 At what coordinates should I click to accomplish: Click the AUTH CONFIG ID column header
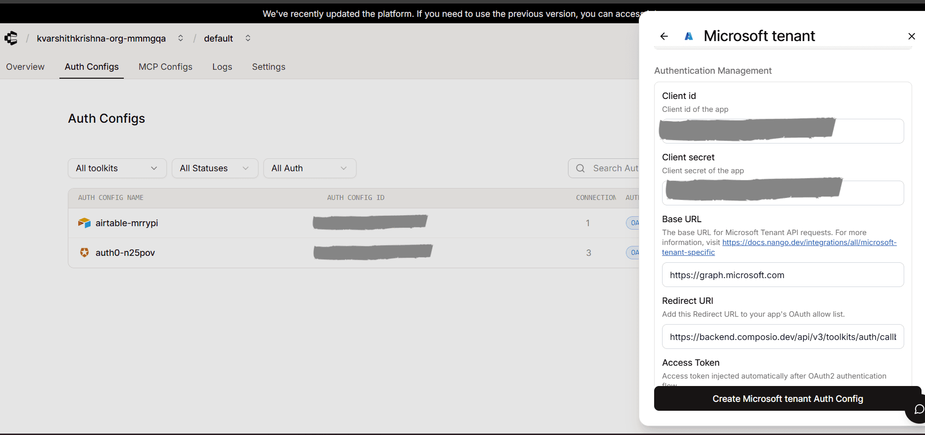(356, 197)
